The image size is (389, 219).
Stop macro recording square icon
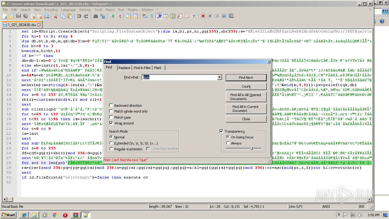click(210, 16)
